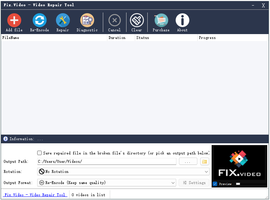Close the Fix.Video window
270x200 pixels.
click(263, 5)
